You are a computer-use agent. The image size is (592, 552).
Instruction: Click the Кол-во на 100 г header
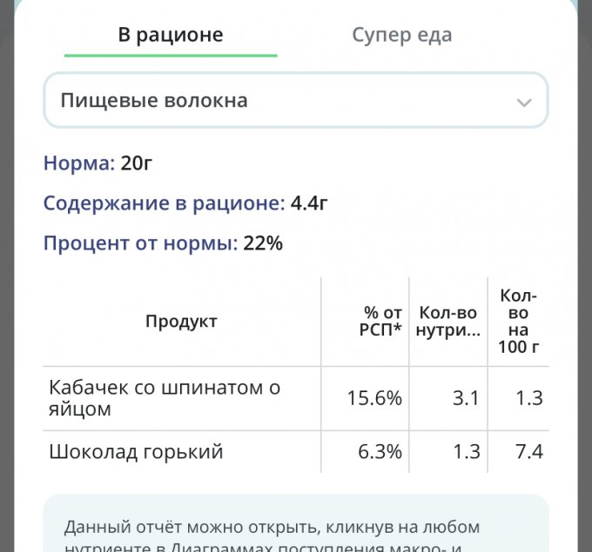click(518, 322)
